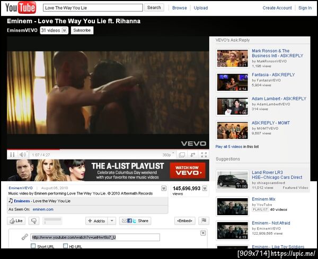Expand the view count statistics arrow

coord(205,189)
